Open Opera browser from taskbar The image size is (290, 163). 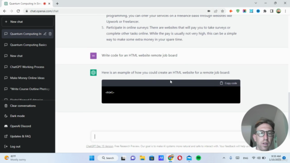click(x=180, y=158)
